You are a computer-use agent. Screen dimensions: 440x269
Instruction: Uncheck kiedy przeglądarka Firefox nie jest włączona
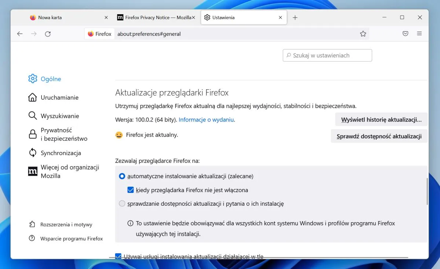click(x=131, y=190)
